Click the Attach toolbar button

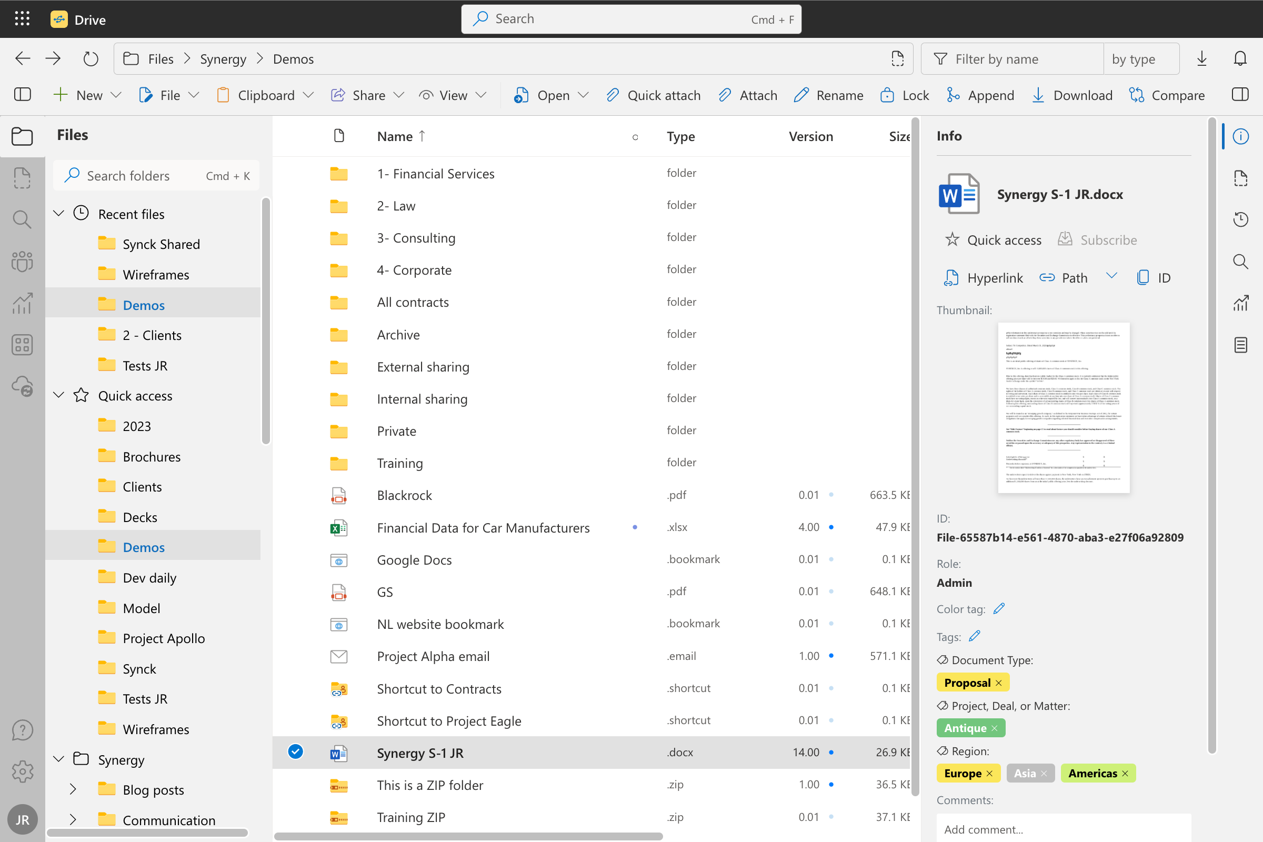click(x=747, y=95)
